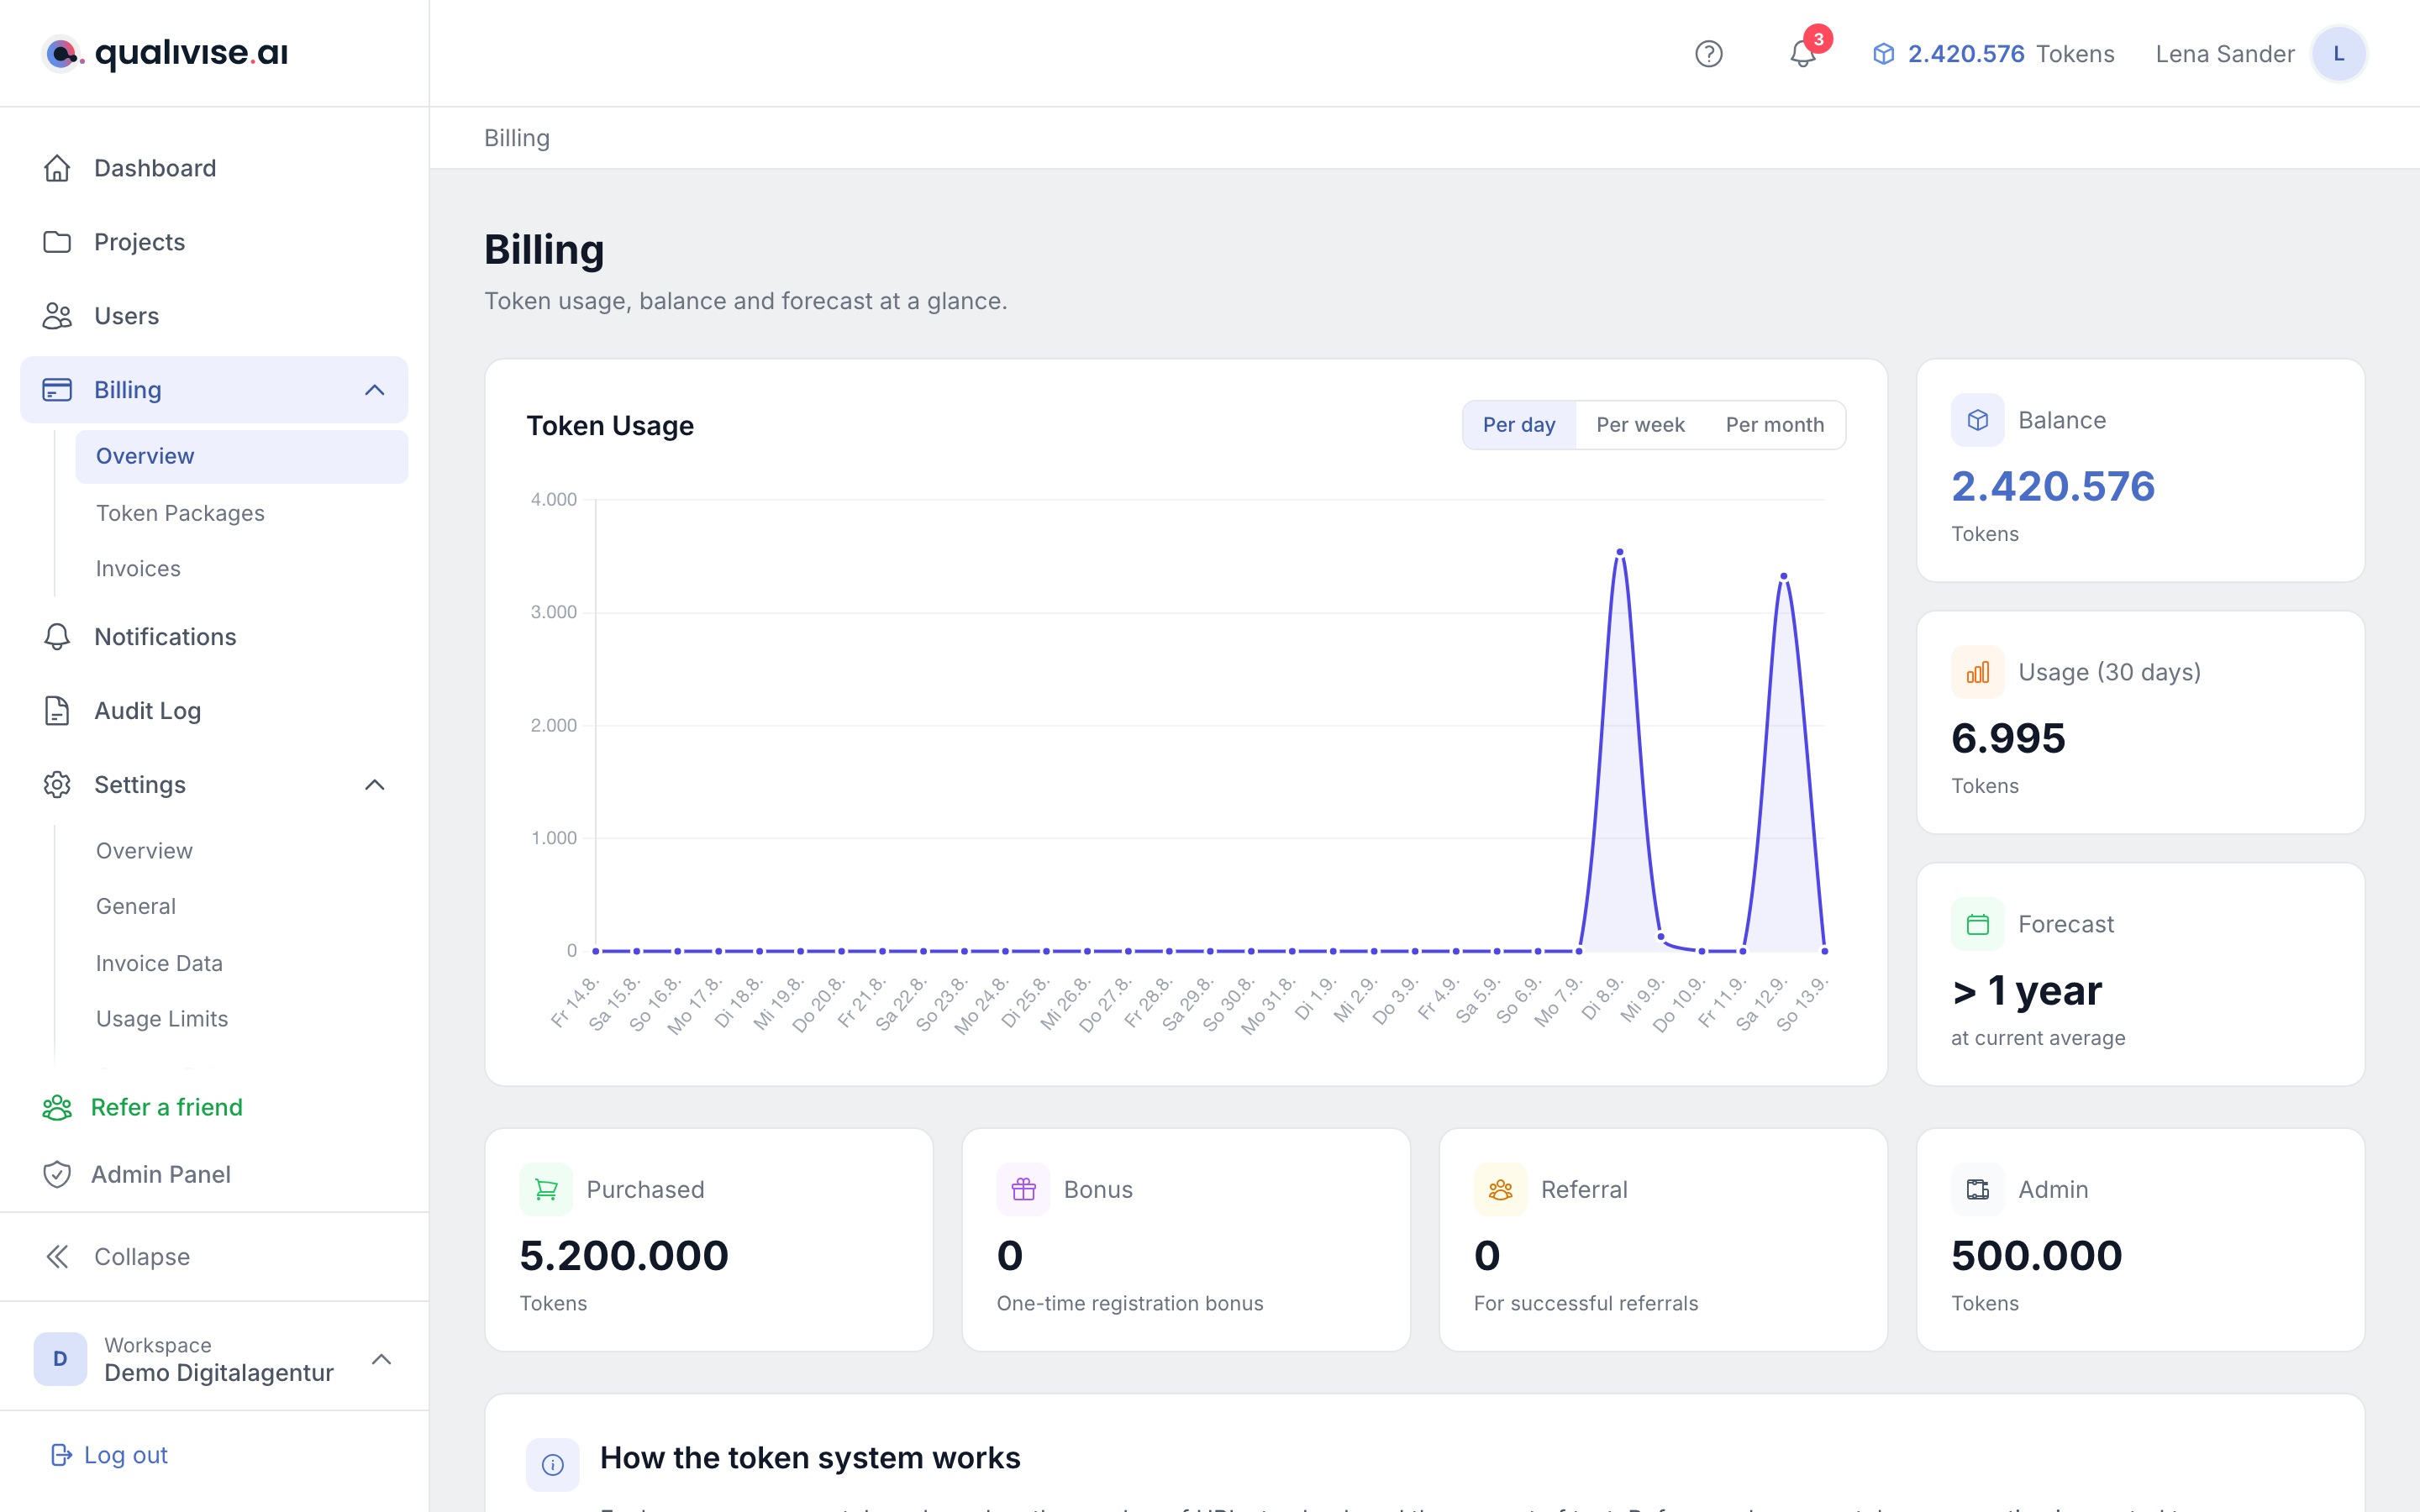
Task: Click the qualivise.ai logo
Action: point(165,53)
